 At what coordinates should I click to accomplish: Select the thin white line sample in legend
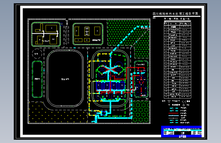(174, 118)
